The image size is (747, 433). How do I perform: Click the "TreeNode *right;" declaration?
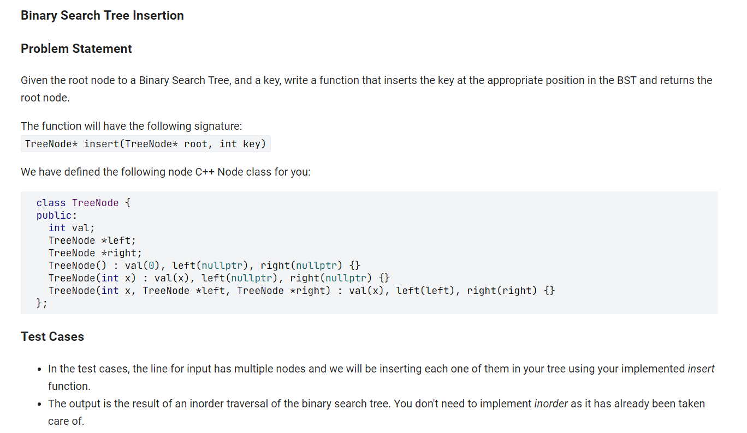click(x=95, y=252)
